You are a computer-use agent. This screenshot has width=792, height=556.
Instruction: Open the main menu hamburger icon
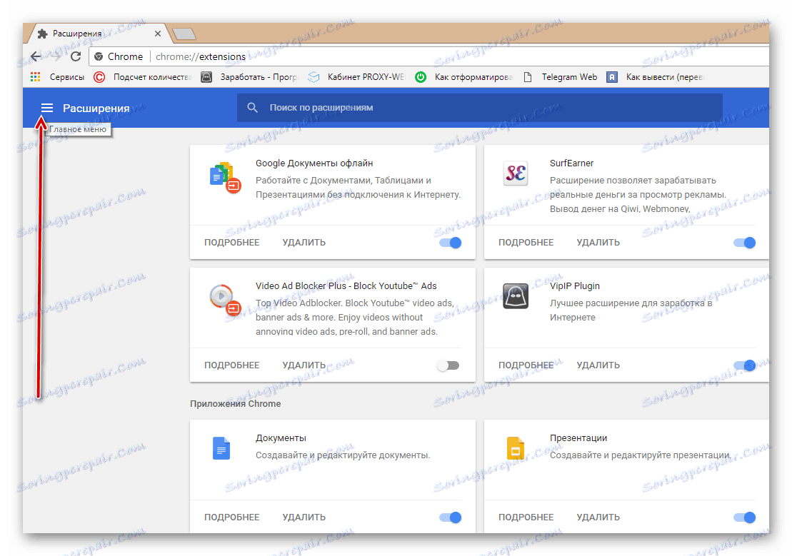[47, 108]
